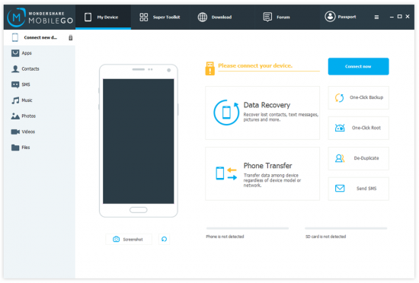Open Music in the sidebar
The height and width of the screenshot is (283, 419).
[40, 100]
